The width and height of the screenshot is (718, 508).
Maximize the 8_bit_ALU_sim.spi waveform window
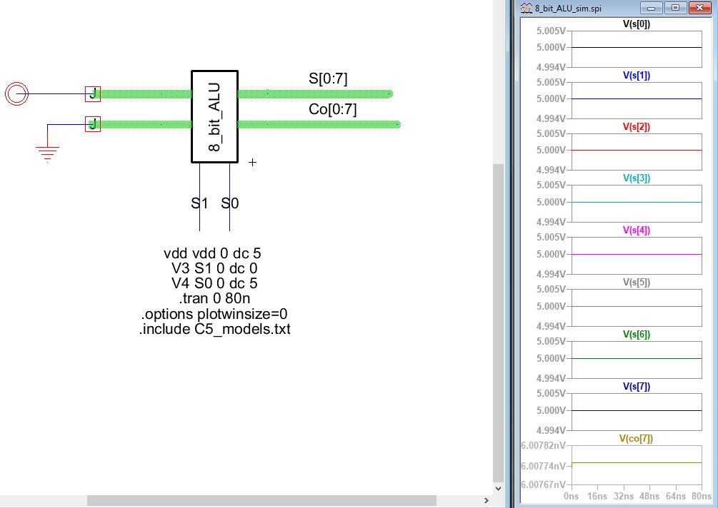coord(673,8)
